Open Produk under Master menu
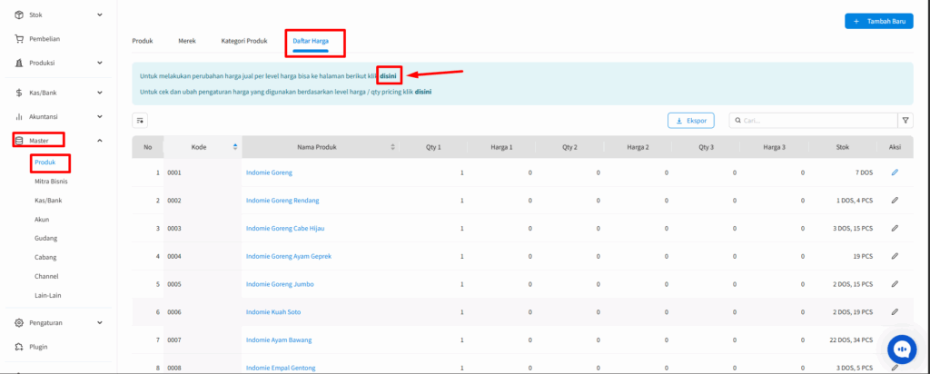Screen dimensions: 930x374 pos(45,162)
